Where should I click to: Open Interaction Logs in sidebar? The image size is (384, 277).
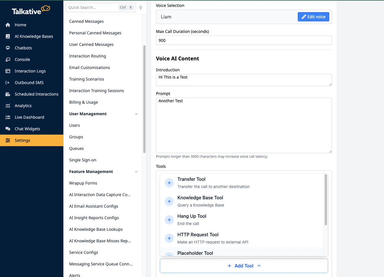[30, 71]
